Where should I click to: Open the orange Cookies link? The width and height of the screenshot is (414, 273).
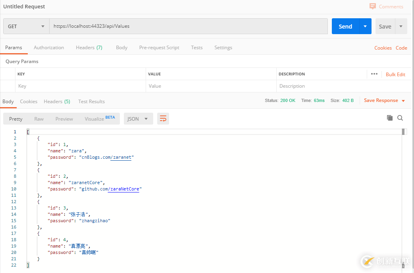coord(383,48)
